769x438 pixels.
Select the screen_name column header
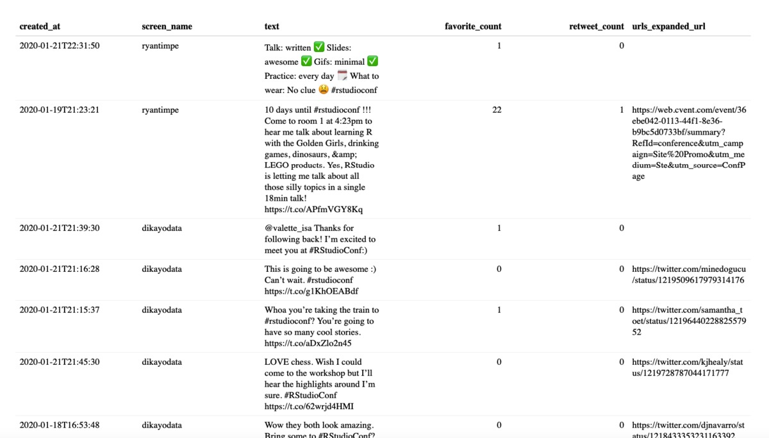click(x=167, y=26)
